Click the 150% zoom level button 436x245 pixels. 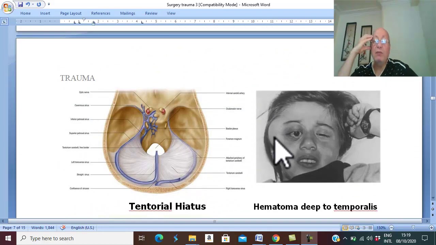(x=381, y=228)
